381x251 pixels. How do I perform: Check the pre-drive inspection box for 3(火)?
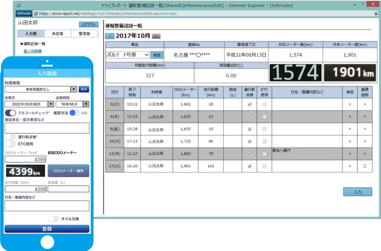click(249, 104)
